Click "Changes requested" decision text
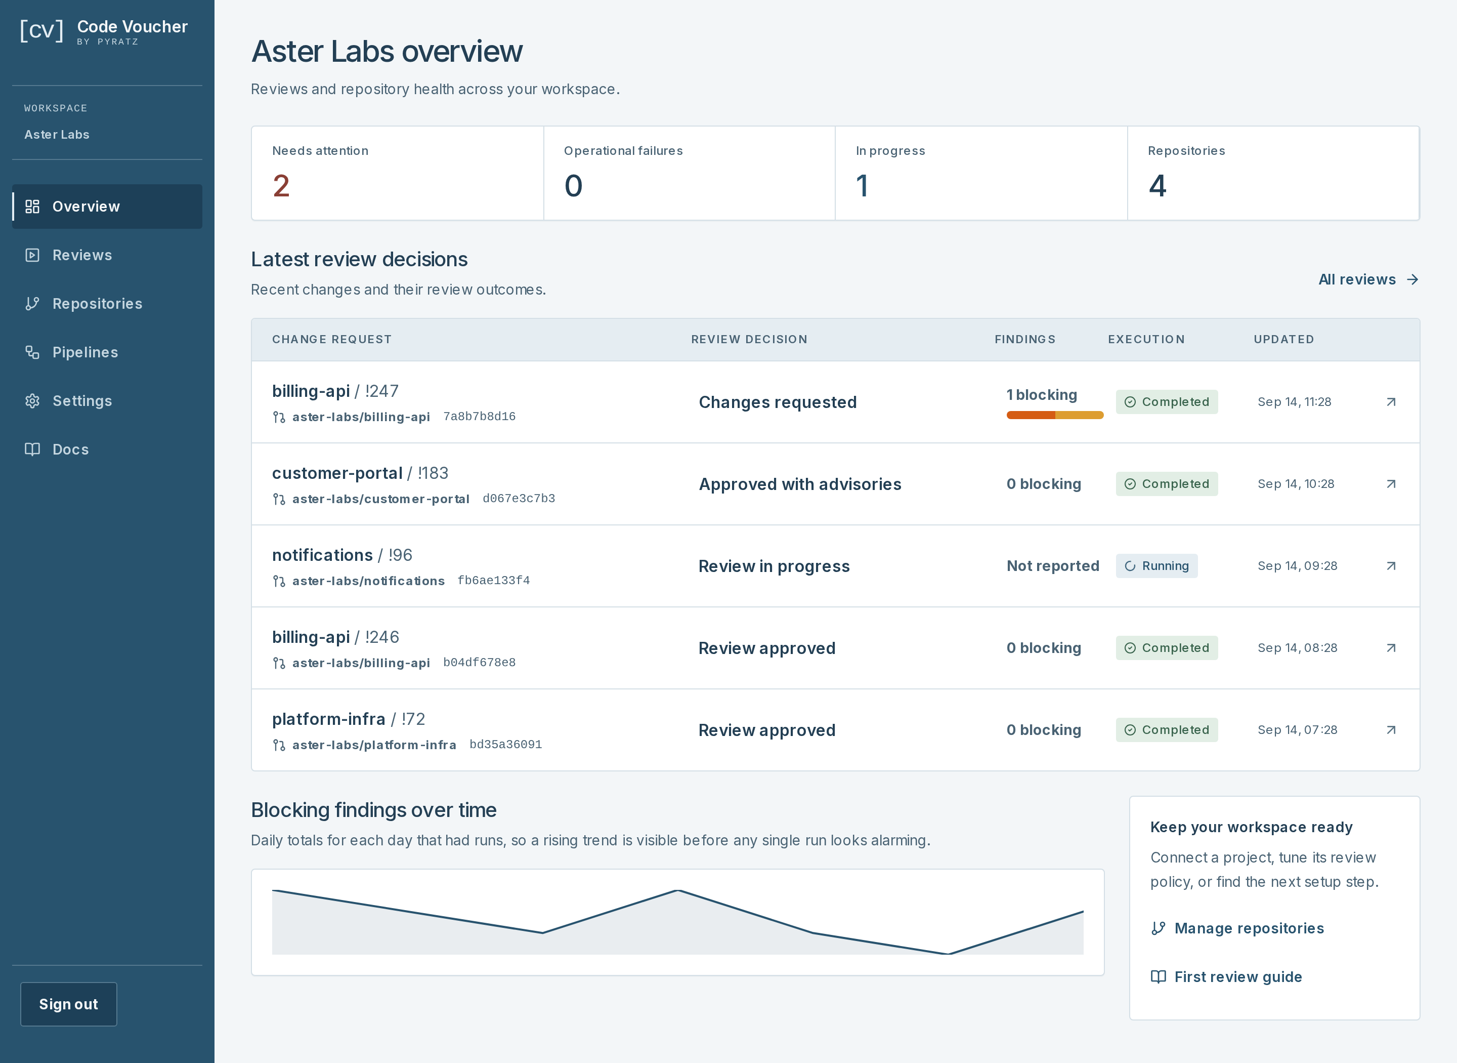 [x=778, y=402]
